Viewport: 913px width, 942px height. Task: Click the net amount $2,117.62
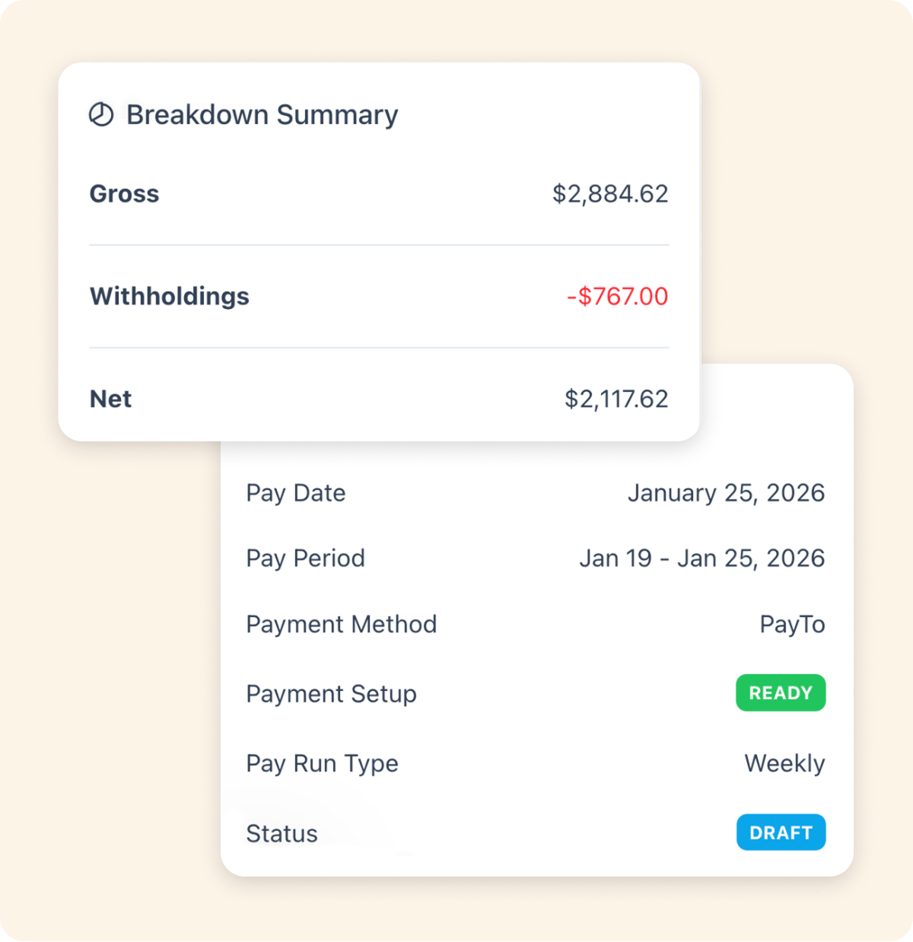pyautogui.click(x=616, y=399)
